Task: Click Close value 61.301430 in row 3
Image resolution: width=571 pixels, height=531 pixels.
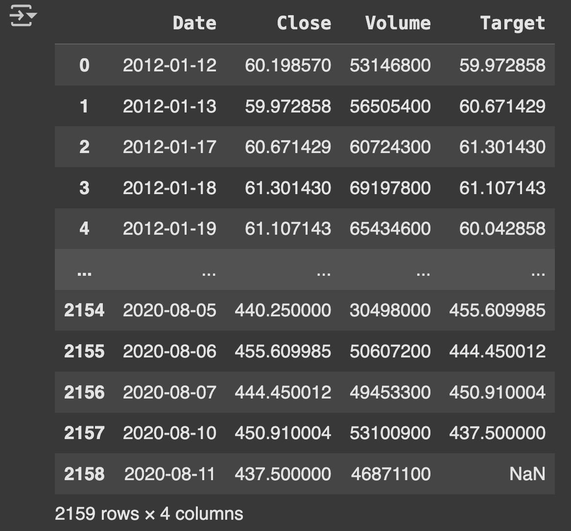Action: coord(288,188)
